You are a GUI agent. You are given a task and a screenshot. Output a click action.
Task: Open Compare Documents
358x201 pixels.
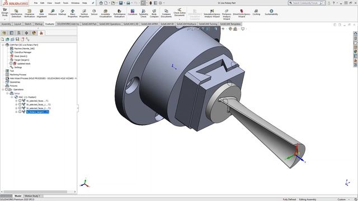coord(166,13)
